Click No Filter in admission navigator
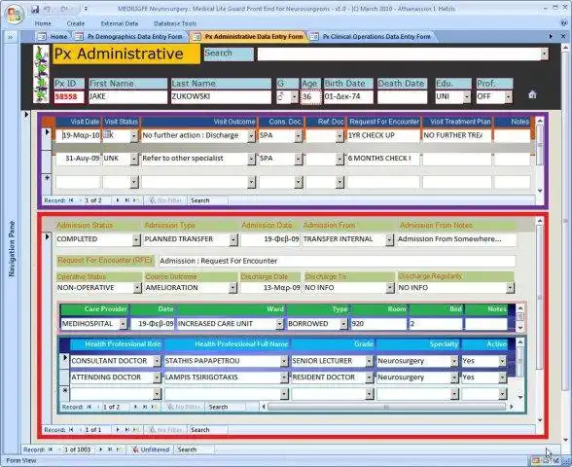572x467 pixels. point(165,430)
